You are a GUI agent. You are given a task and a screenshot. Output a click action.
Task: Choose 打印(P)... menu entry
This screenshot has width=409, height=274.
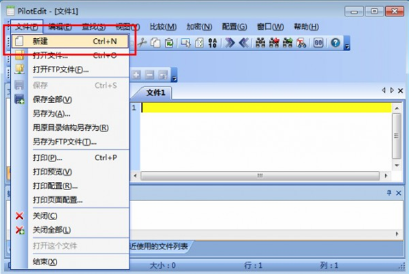[70, 157]
